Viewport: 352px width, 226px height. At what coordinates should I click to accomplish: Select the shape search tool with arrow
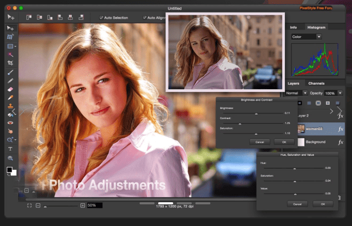pos(10,140)
